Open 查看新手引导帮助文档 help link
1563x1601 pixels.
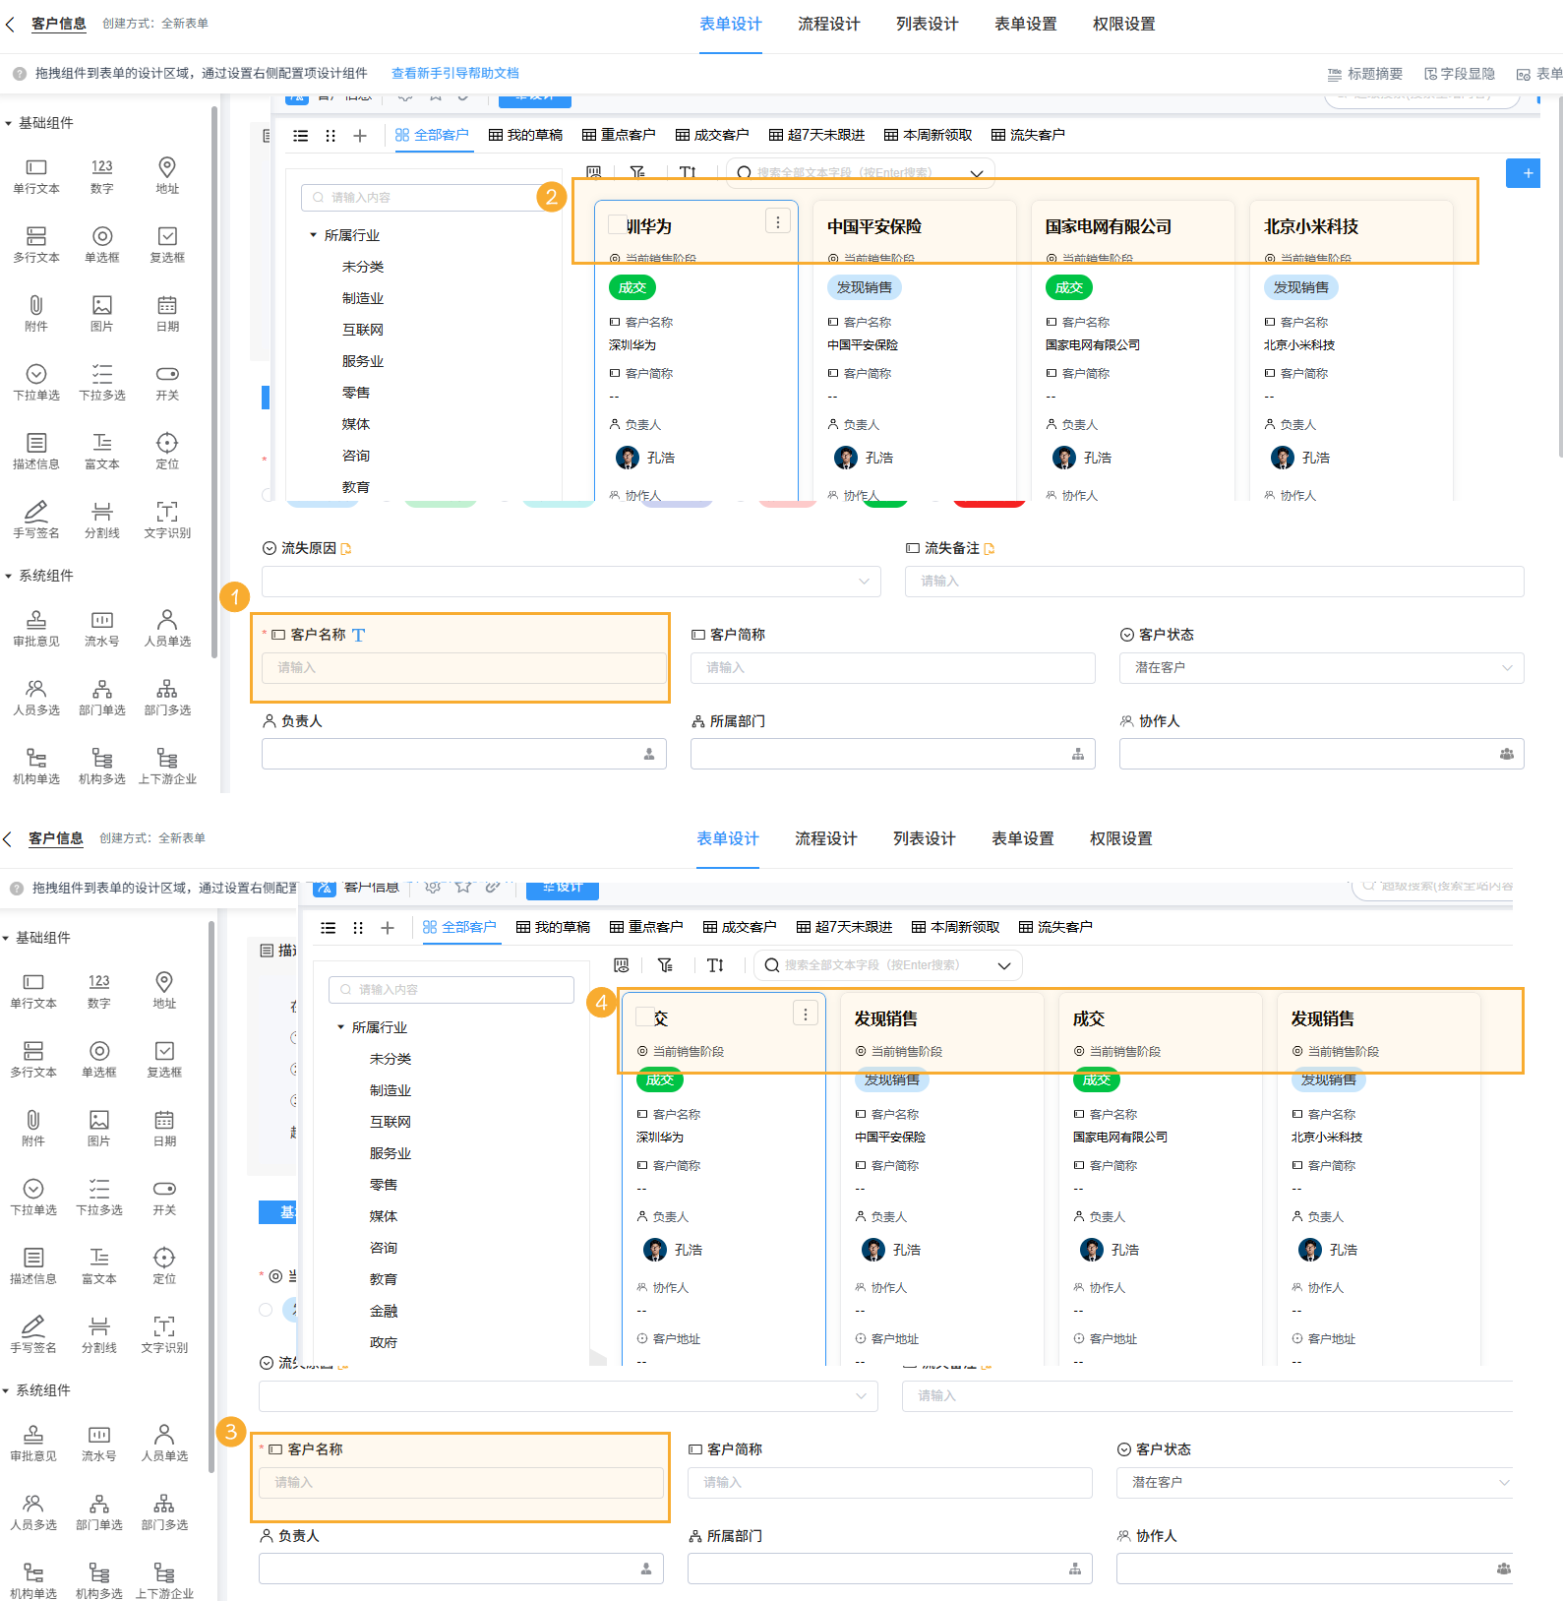pos(454,73)
